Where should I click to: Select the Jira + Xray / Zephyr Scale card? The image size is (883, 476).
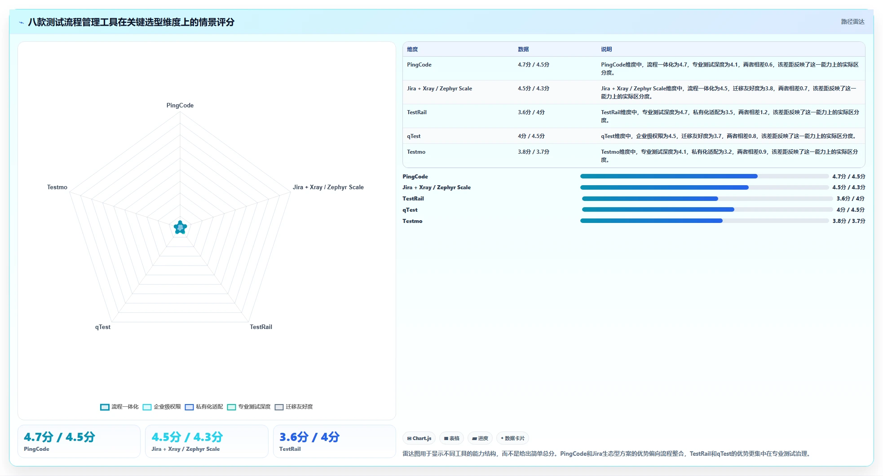207,441
